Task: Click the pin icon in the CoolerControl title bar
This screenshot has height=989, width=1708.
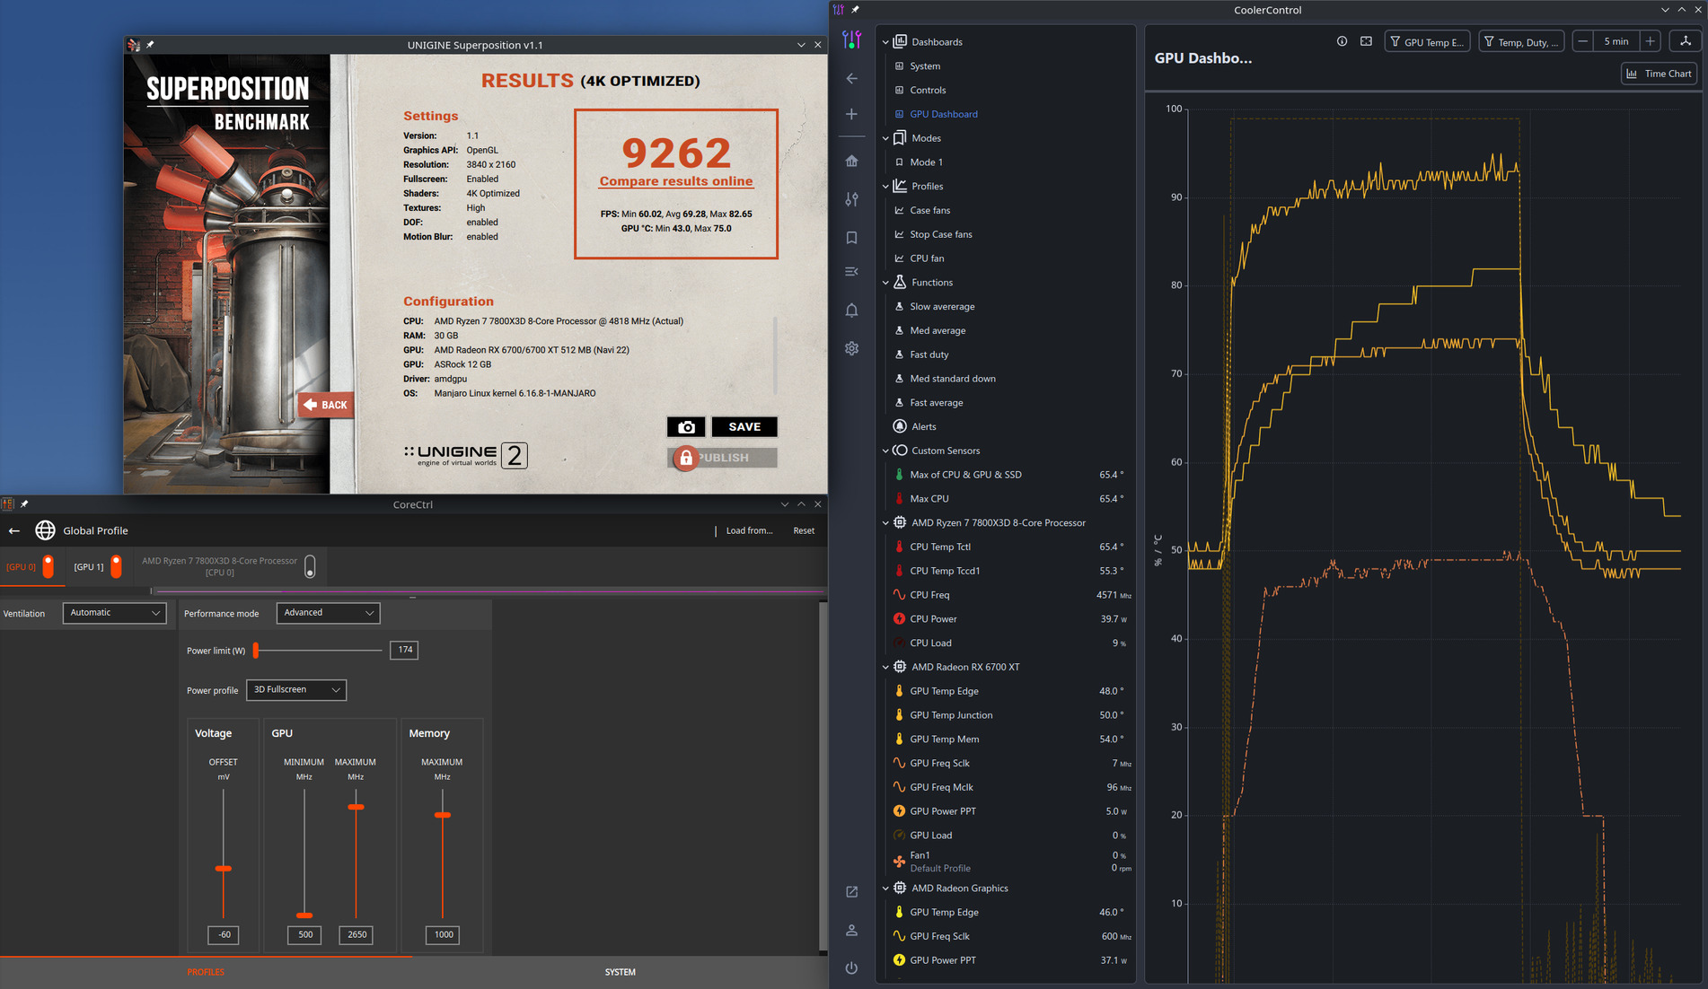Action: click(855, 10)
